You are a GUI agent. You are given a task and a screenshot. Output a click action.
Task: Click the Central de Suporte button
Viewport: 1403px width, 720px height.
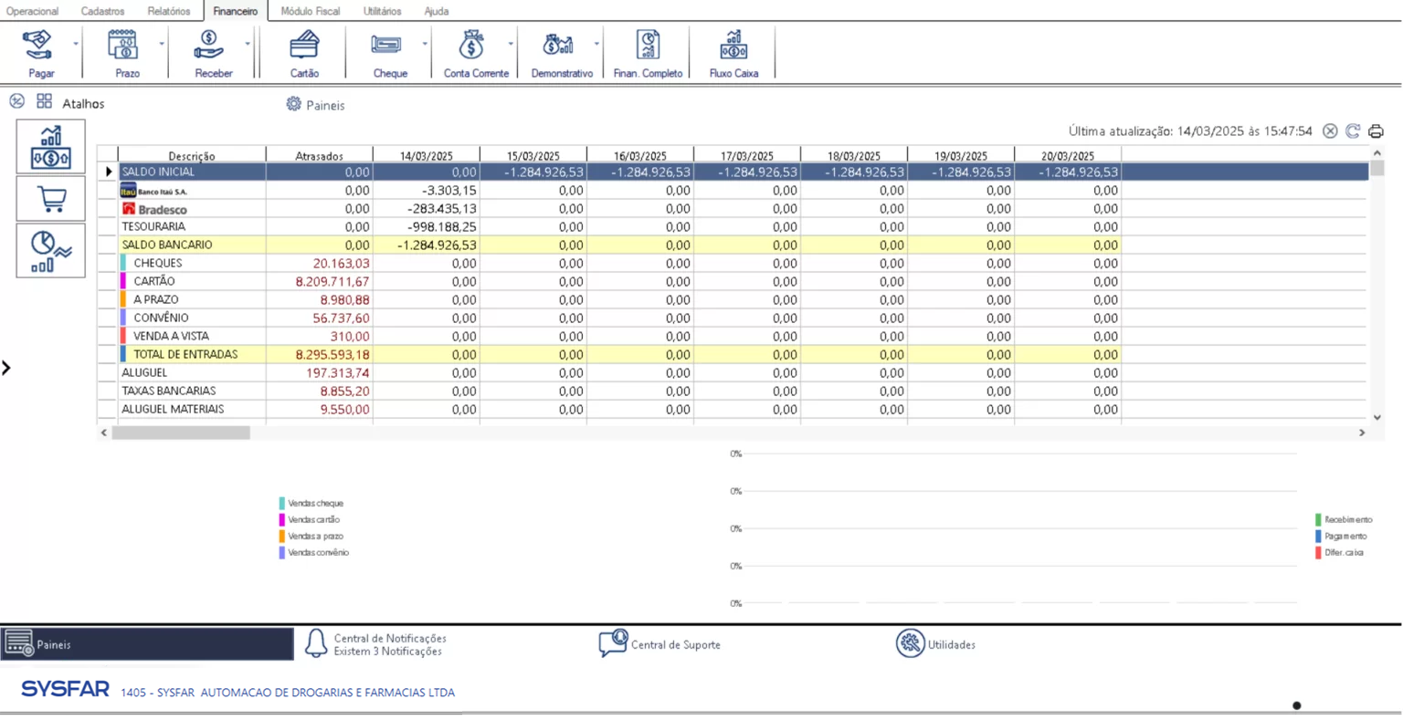659,644
